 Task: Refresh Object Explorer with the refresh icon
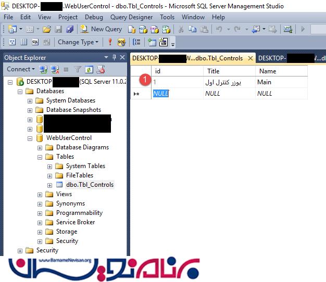[x=89, y=69]
